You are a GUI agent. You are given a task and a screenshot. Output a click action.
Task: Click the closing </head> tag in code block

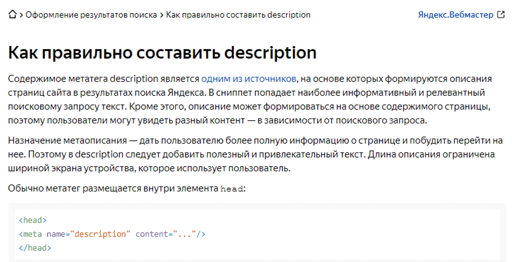35,248
